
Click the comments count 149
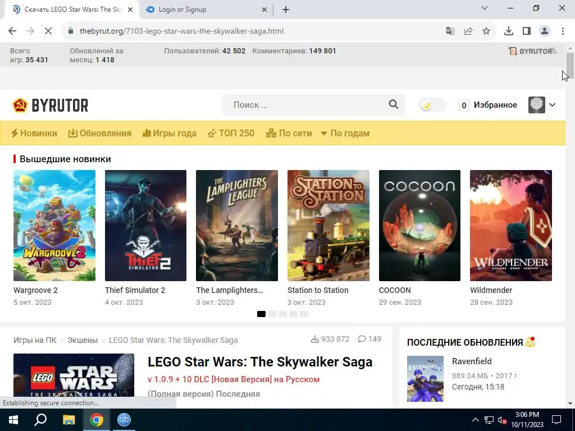point(369,339)
